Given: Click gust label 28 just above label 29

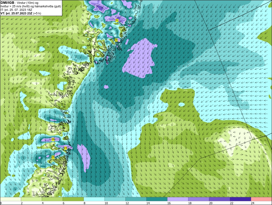Looking at the screenshot, I should click(53, 139).
